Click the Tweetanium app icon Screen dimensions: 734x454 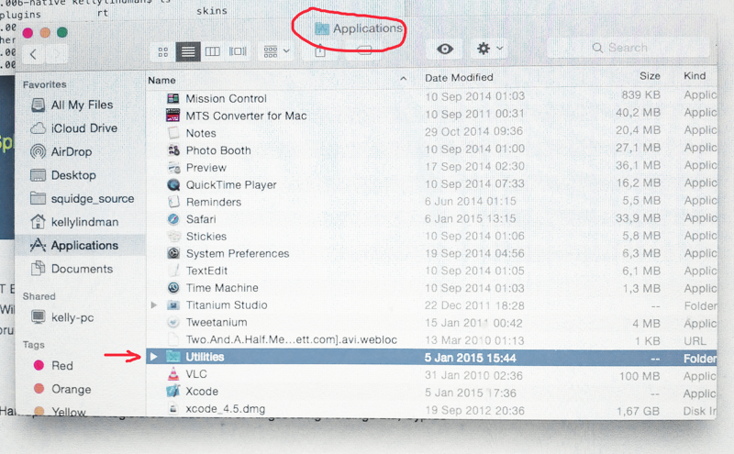click(173, 322)
